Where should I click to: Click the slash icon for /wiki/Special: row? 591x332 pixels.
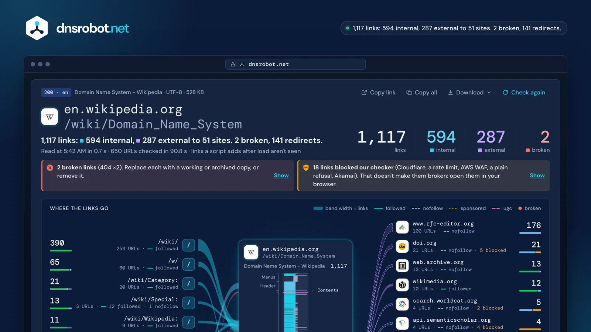[189, 303]
